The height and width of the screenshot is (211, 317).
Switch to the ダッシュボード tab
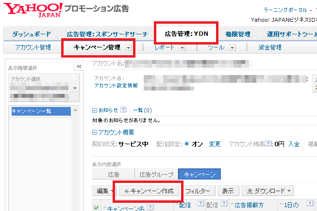pyautogui.click(x=32, y=34)
